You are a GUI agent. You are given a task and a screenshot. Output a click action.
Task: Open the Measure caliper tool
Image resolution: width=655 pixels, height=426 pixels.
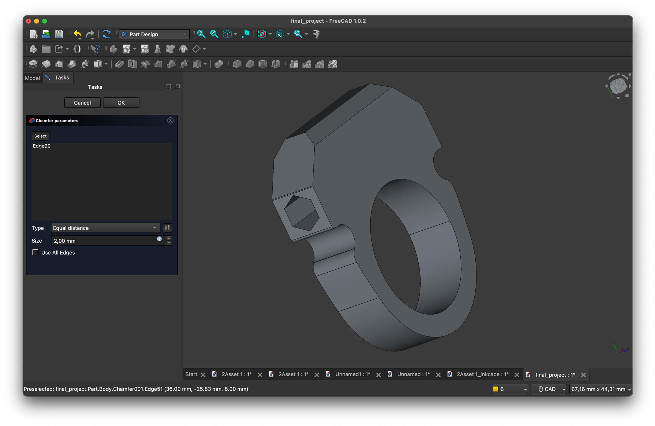pos(316,34)
